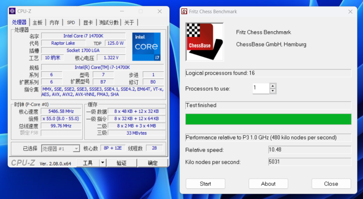The height and width of the screenshot is (199, 363).
Task: Click the ChessBase logo image
Action: click(x=205, y=42)
